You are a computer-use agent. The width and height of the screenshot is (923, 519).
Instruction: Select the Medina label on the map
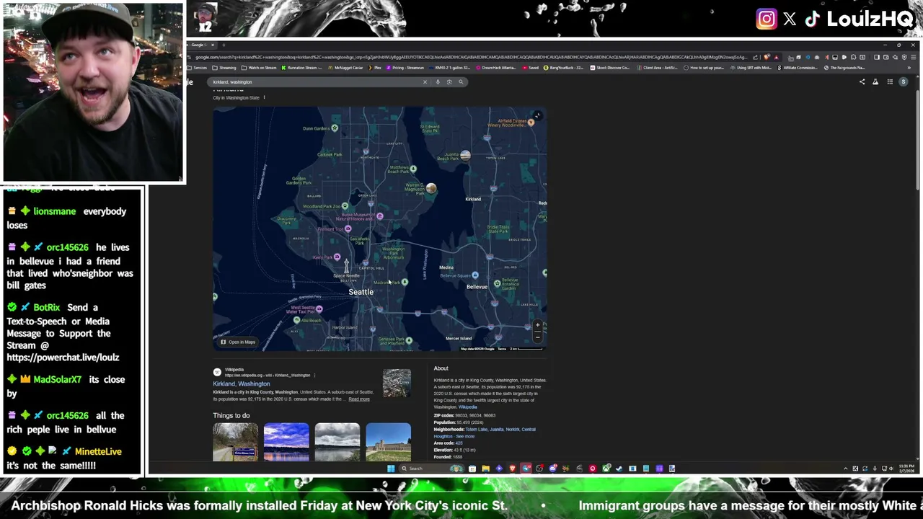point(446,267)
